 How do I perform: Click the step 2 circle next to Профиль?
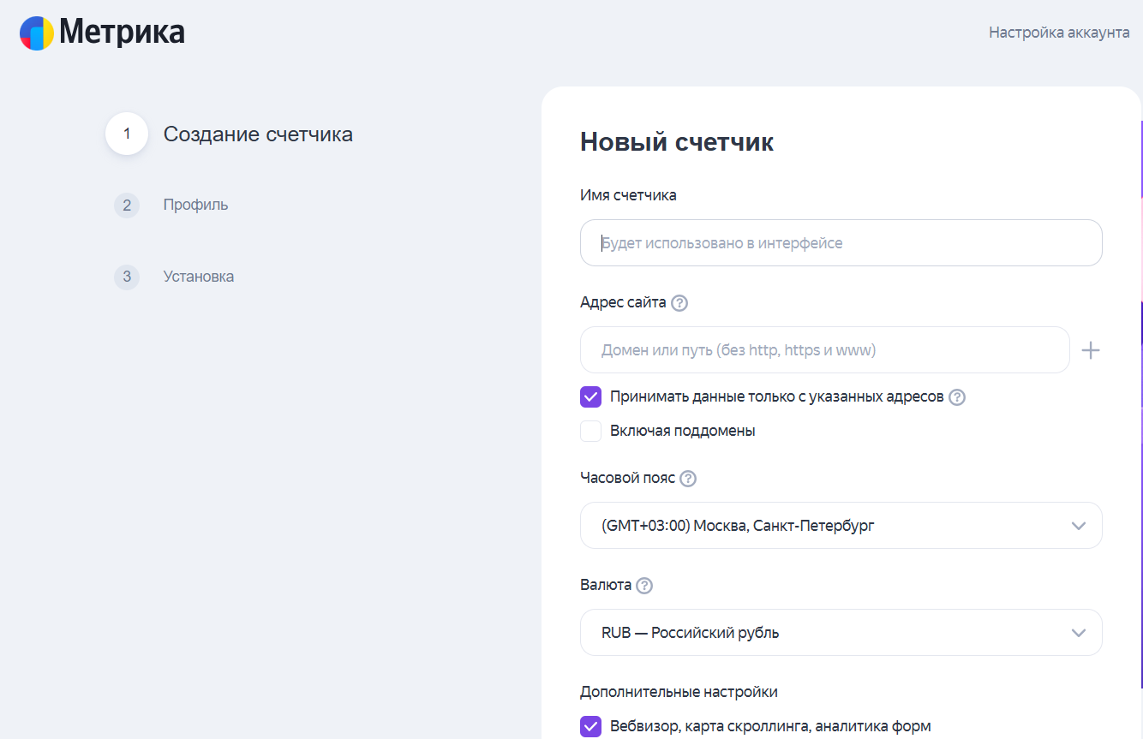click(126, 206)
